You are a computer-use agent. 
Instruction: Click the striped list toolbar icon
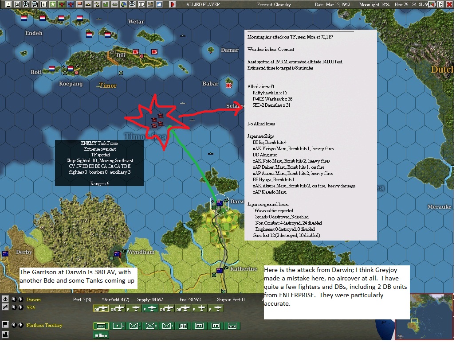150,4
